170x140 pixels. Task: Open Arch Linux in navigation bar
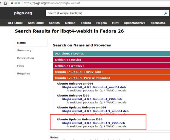pos(36,23)
